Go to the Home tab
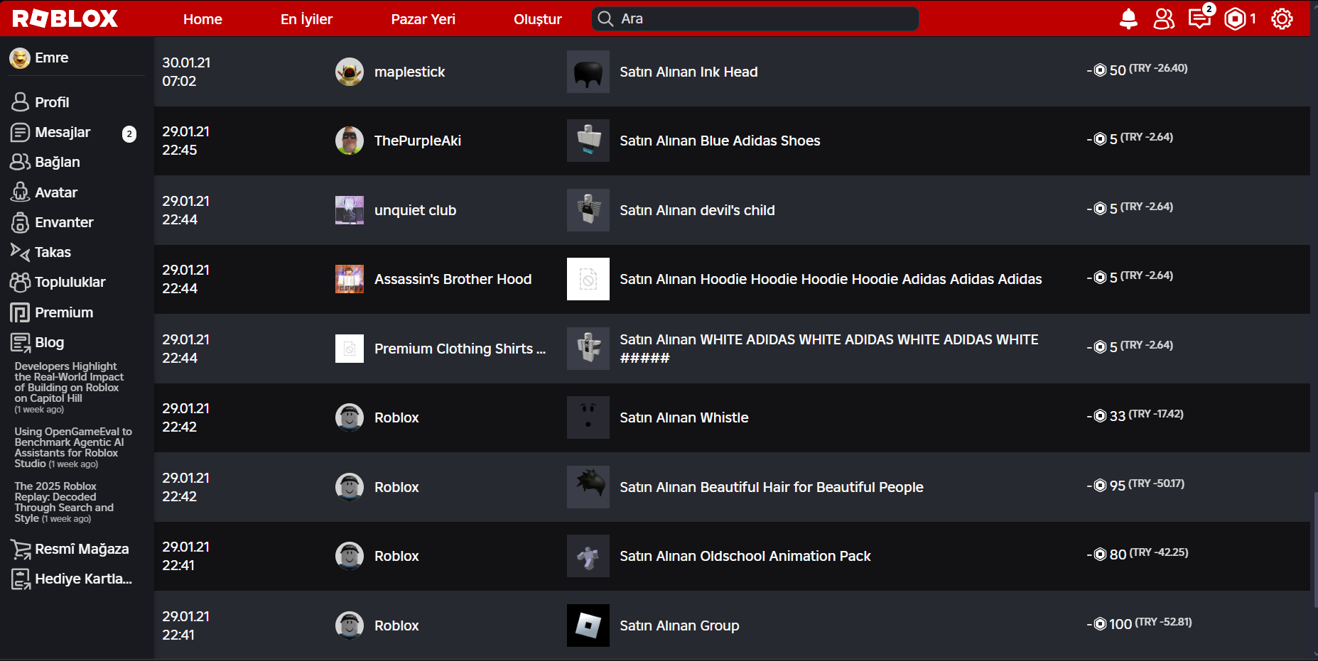The height and width of the screenshot is (661, 1318). coord(202,19)
